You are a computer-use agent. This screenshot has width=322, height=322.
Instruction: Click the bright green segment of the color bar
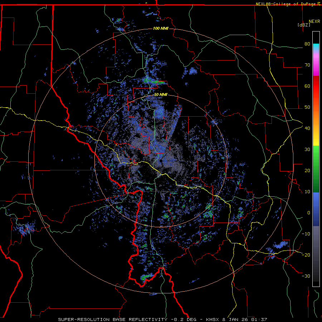316,156
